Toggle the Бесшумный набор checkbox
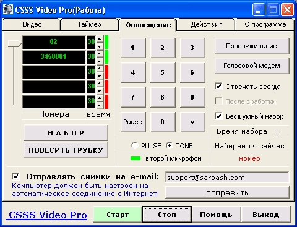Viewport: 297px width, 227px height. point(218,116)
